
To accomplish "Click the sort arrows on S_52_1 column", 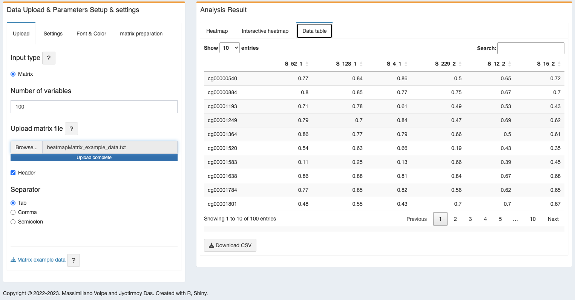I will pos(307,64).
